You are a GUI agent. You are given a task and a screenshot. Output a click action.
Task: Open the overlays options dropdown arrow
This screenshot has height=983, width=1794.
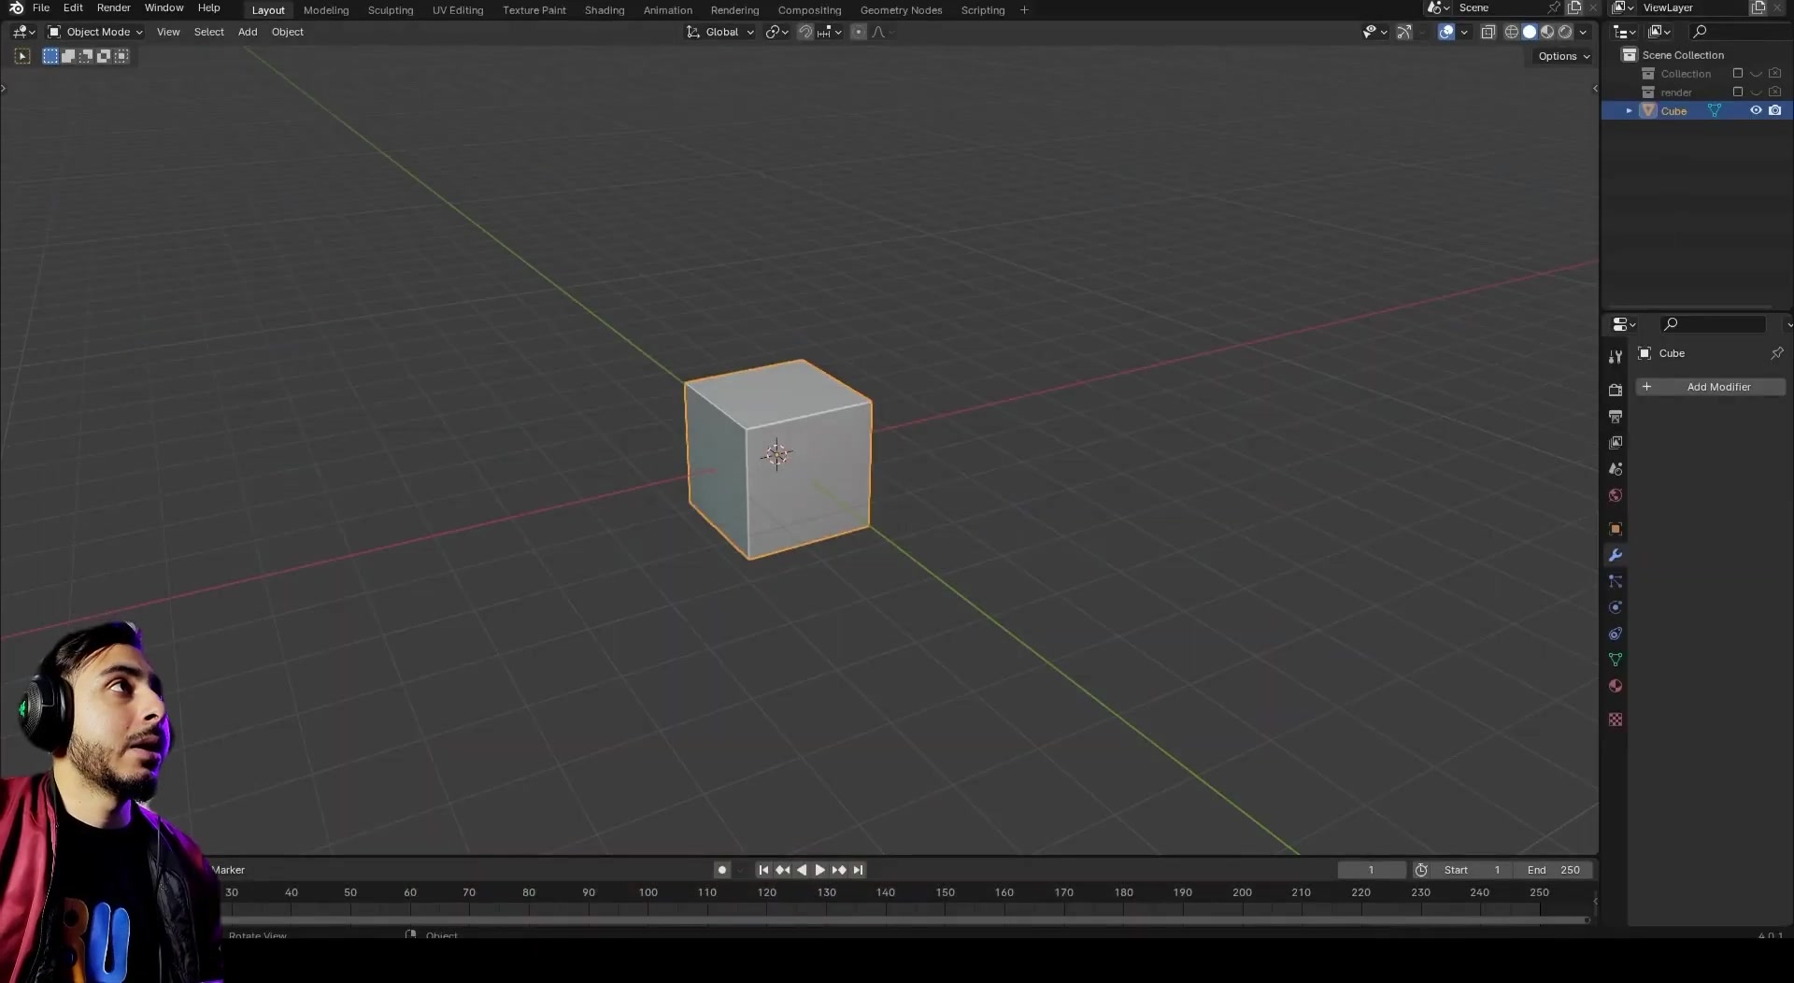[x=1464, y=32]
